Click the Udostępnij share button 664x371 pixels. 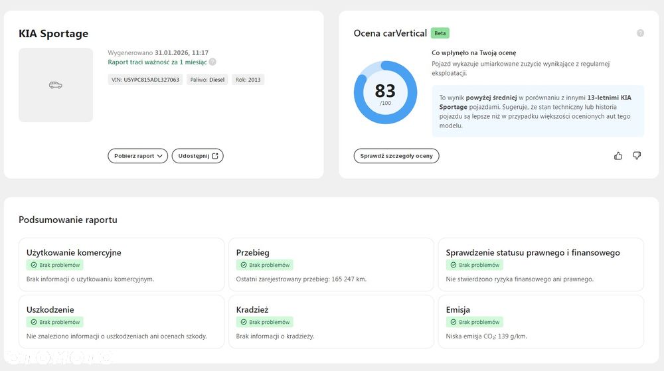point(197,156)
